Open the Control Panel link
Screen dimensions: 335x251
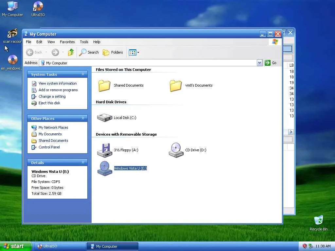[x=49, y=147]
